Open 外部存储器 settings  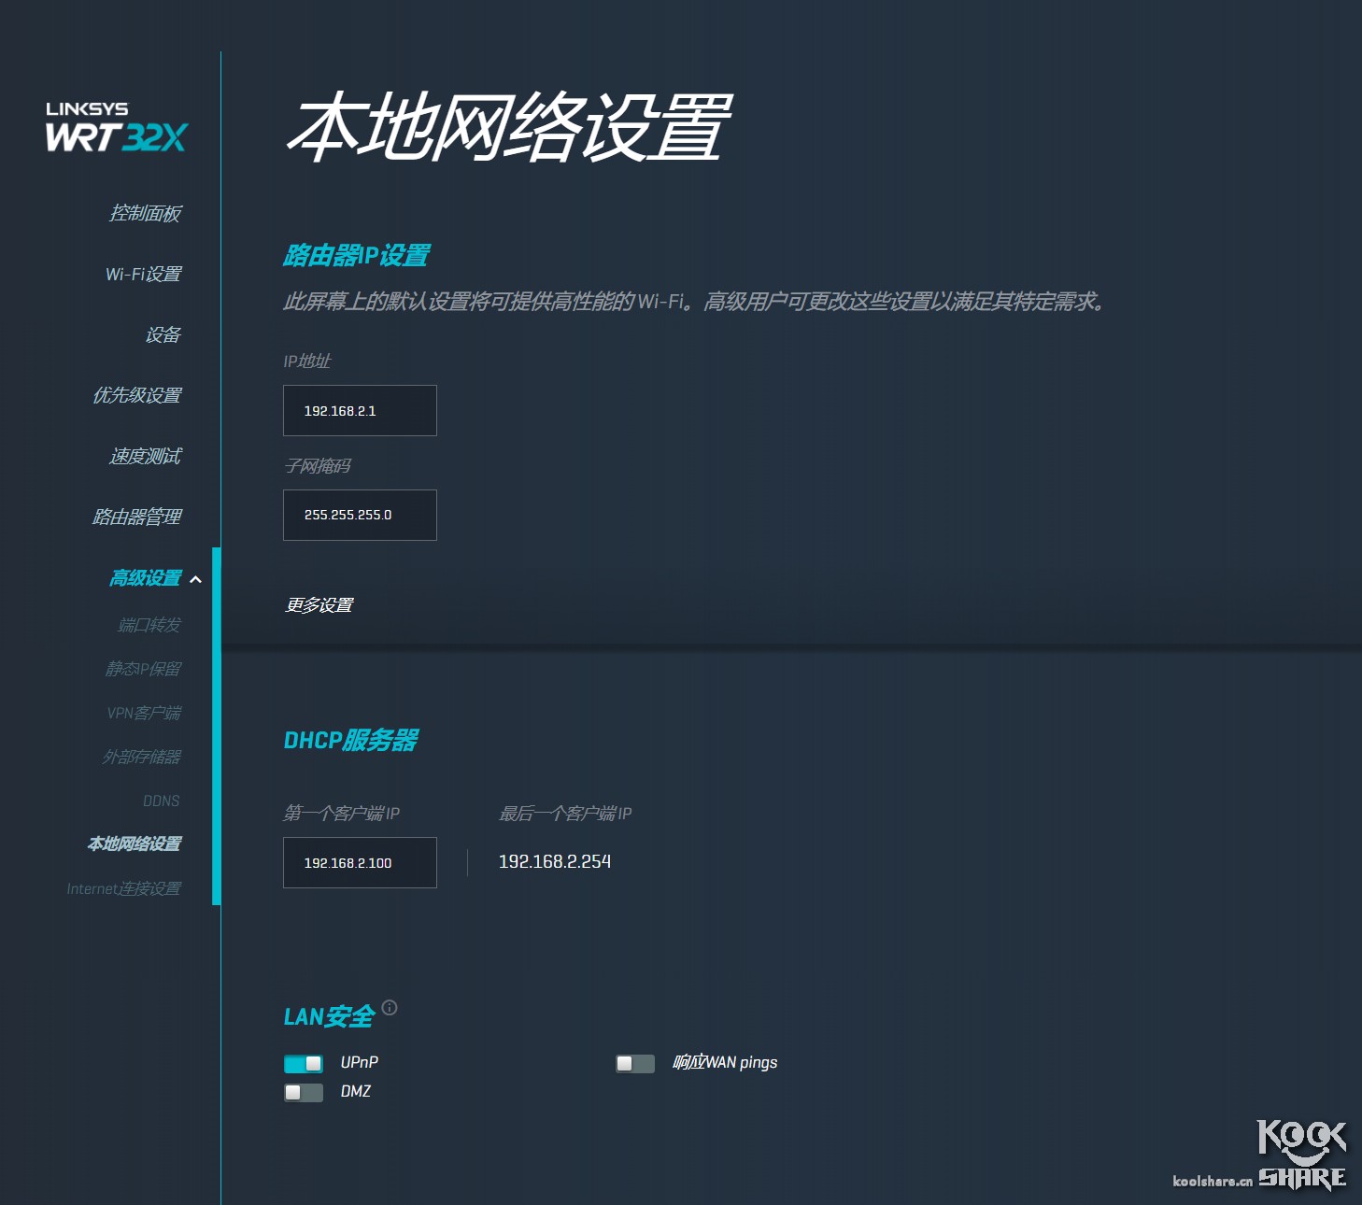tap(145, 757)
